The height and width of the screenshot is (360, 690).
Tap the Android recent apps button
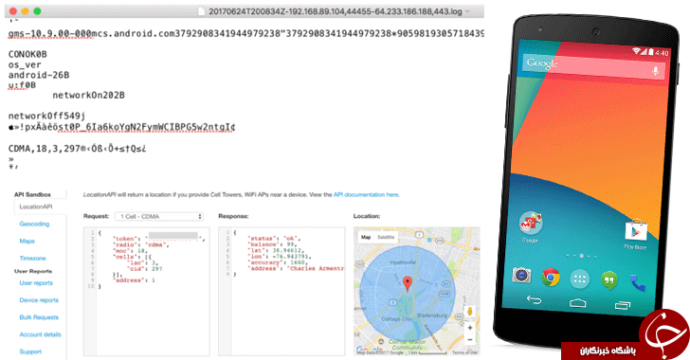[623, 305]
